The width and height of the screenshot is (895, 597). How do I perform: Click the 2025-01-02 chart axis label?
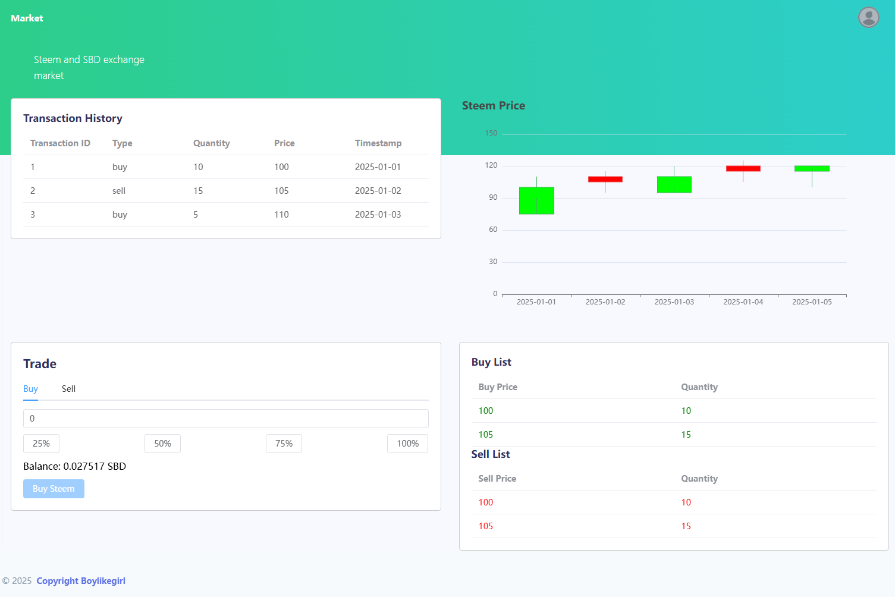605,302
